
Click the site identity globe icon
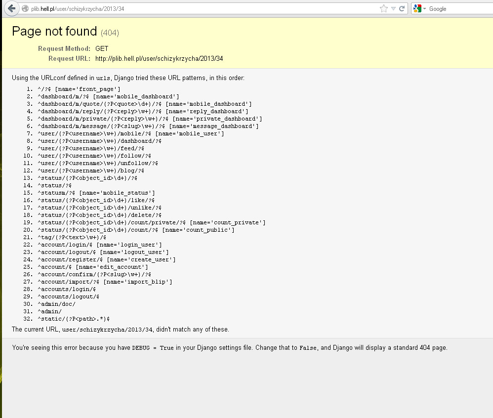point(25,8)
